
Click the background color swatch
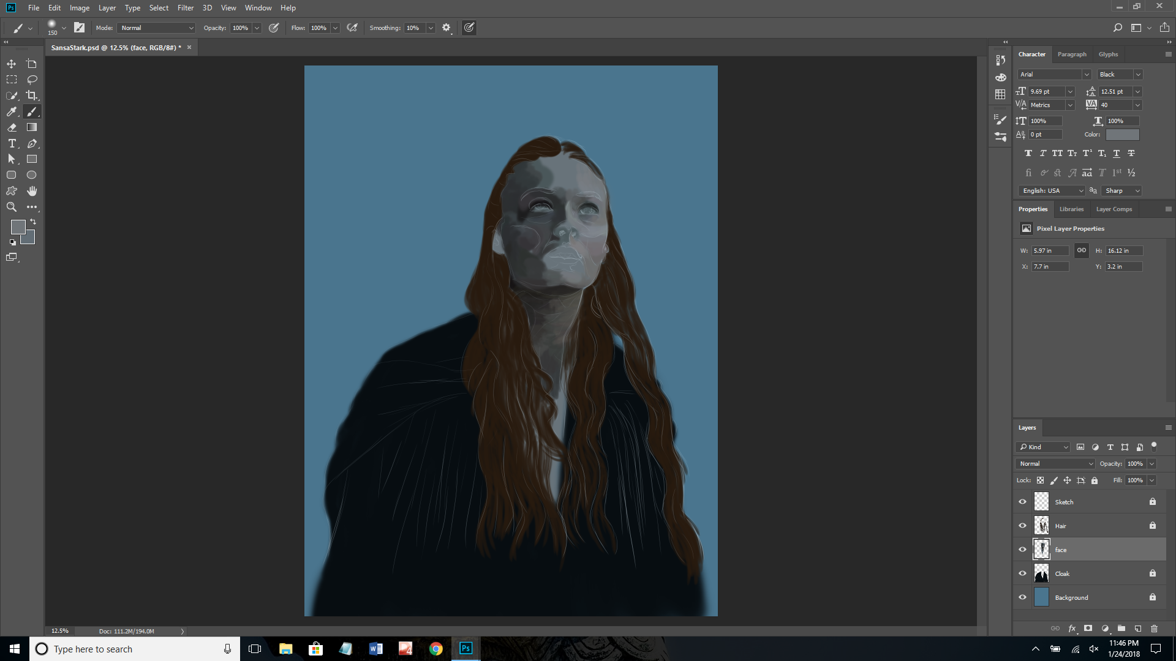29,238
